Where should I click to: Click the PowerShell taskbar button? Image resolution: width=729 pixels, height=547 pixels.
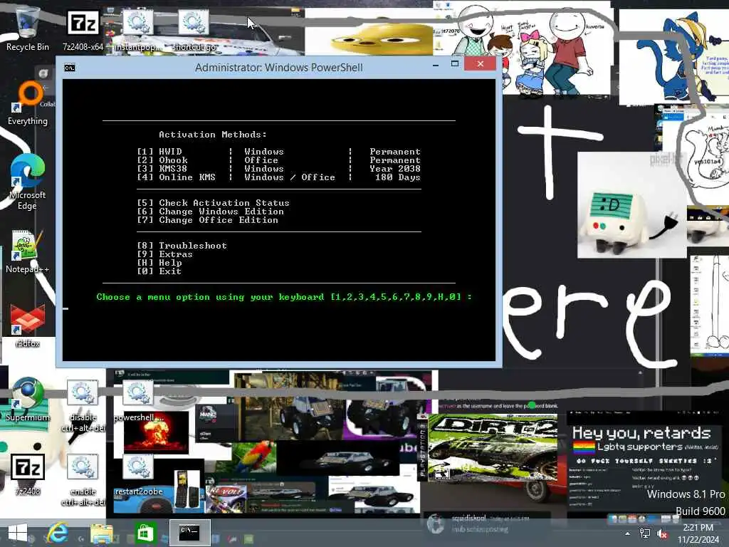[x=189, y=533]
